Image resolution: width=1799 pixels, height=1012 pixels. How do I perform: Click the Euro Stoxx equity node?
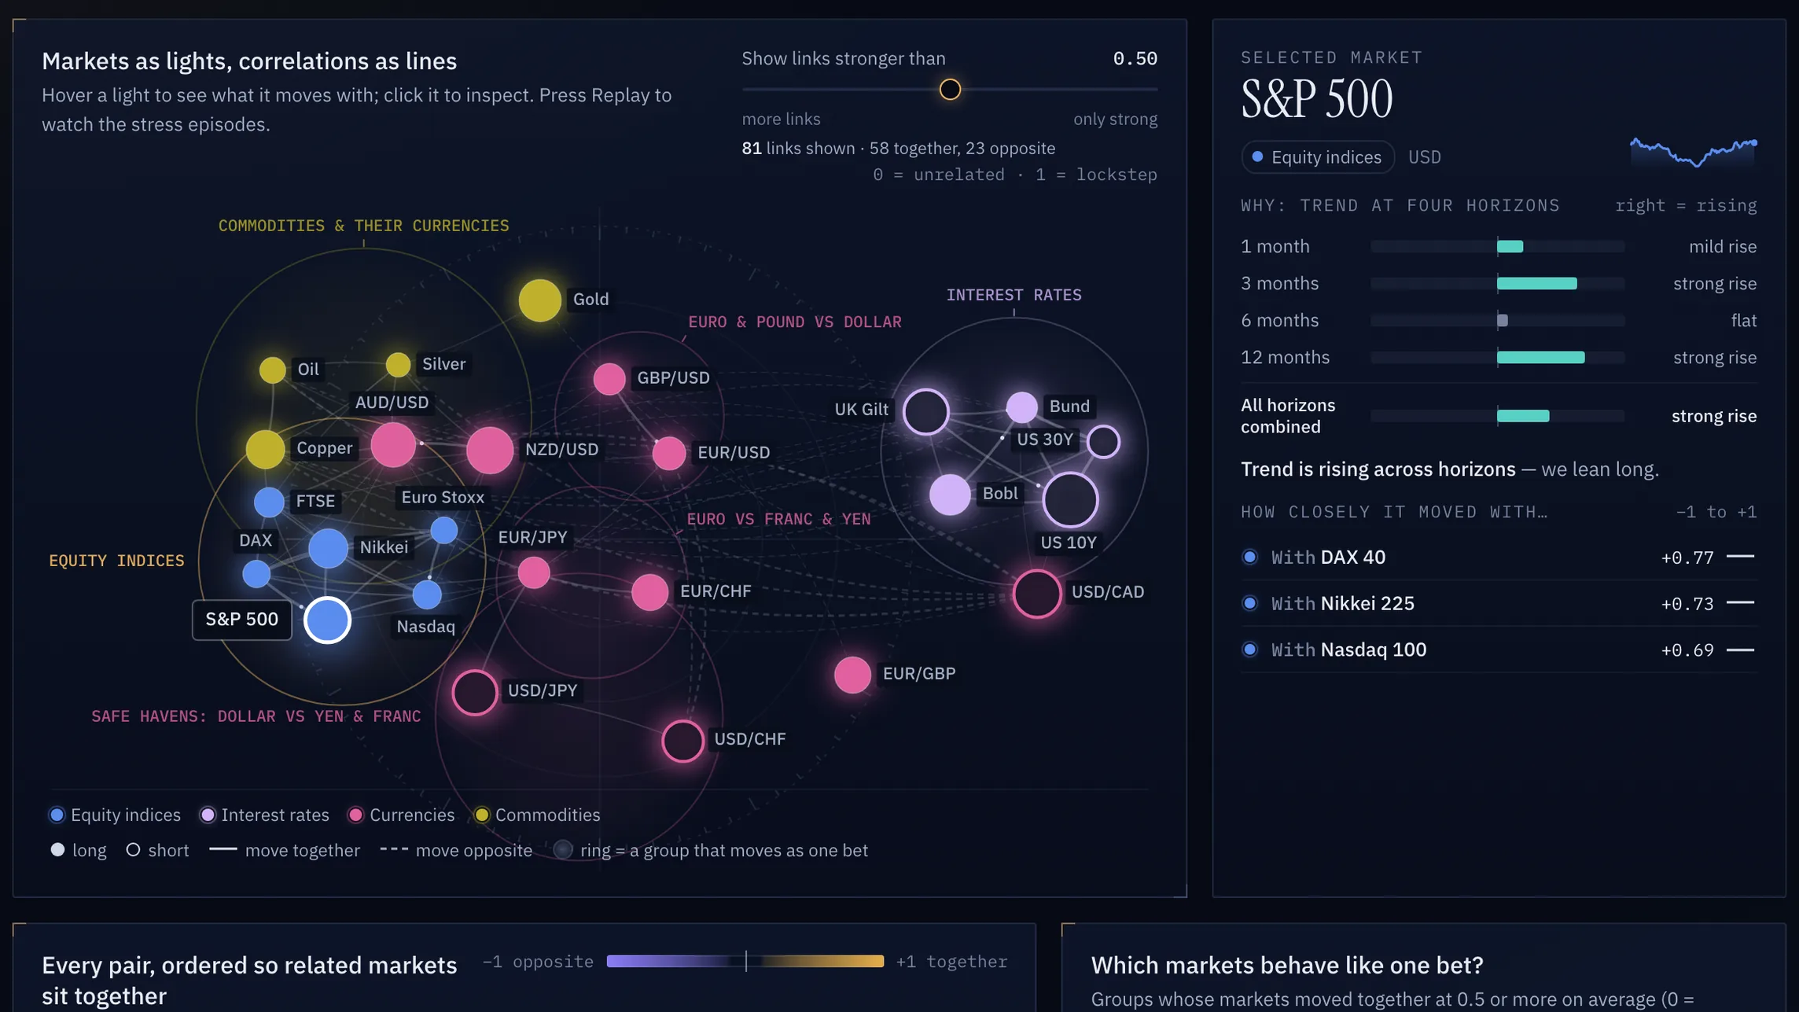click(x=444, y=530)
